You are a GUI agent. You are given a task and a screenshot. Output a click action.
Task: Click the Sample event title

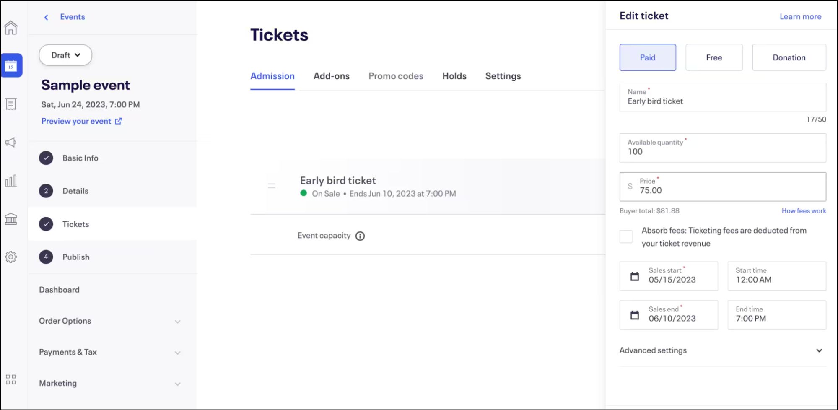(86, 85)
